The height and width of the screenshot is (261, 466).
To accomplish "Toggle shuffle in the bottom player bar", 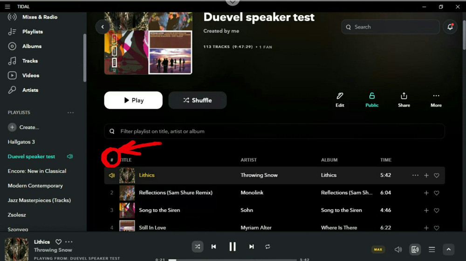I will (197, 247).
